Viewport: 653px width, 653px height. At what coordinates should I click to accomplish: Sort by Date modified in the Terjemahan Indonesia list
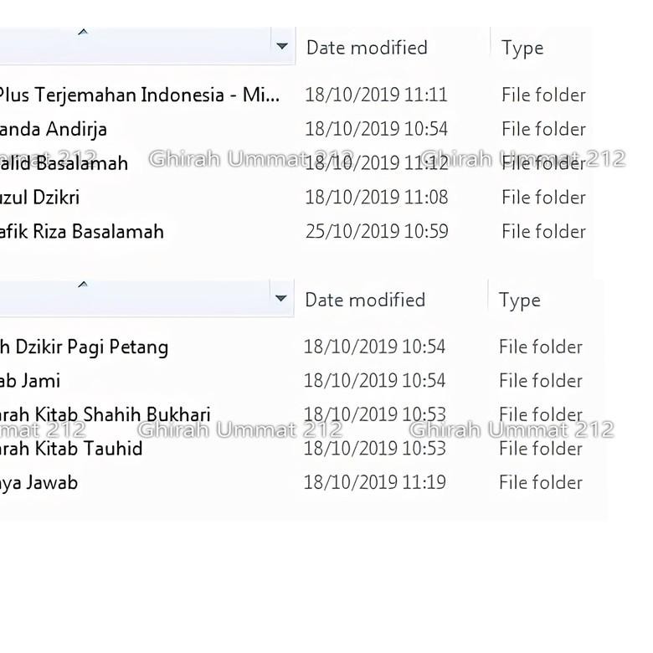[367, 48]
